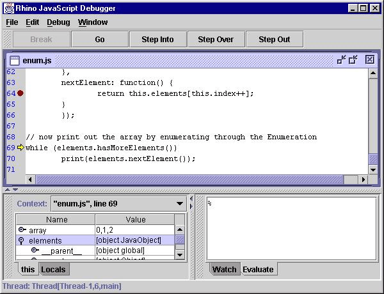Viewport: 384px width, 294px height.
Task: Open the Debug menu
Action: (58, 22)
